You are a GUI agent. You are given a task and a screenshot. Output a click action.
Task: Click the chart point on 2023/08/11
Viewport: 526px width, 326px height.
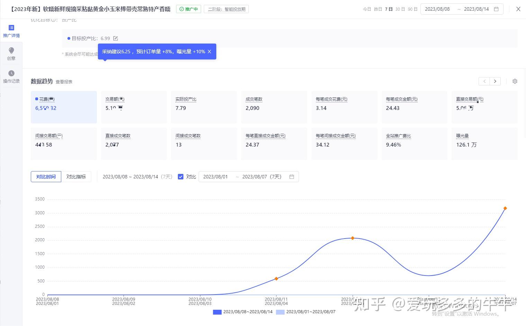coord(276,279)
